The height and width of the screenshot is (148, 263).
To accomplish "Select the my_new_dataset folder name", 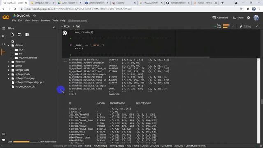I will coord(28,58).
